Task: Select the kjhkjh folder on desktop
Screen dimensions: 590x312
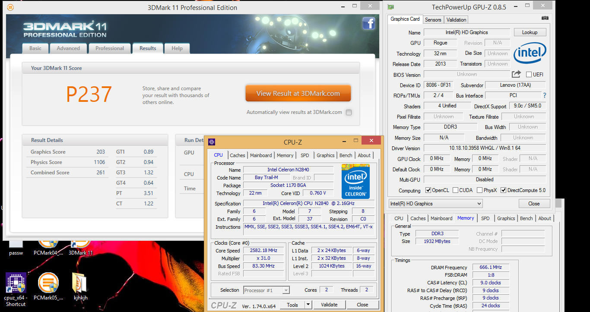Action: click(x=80, y=286)
